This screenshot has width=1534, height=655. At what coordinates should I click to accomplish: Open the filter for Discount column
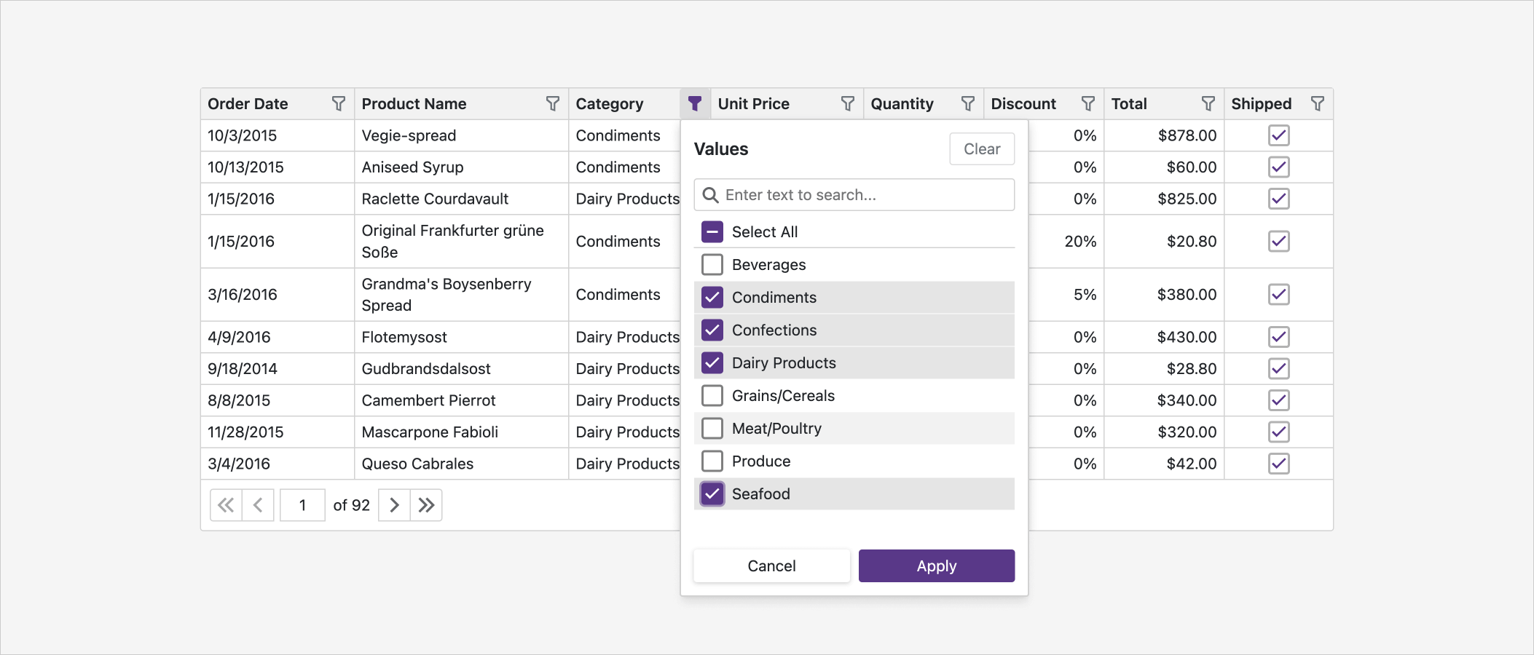point(1088,103)
